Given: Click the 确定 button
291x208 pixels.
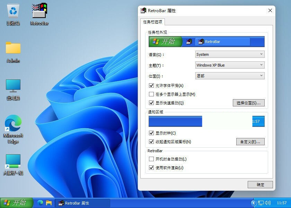Looking at the screenshot, I should [x=260, y=184].
